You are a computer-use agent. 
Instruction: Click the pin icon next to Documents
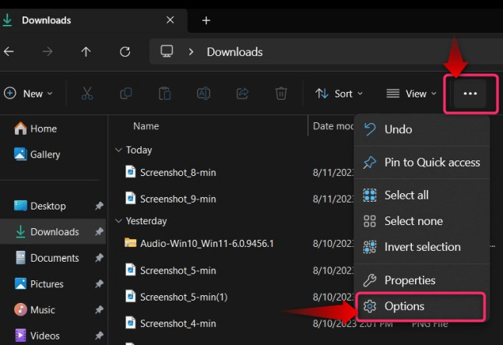pos(99,258)
